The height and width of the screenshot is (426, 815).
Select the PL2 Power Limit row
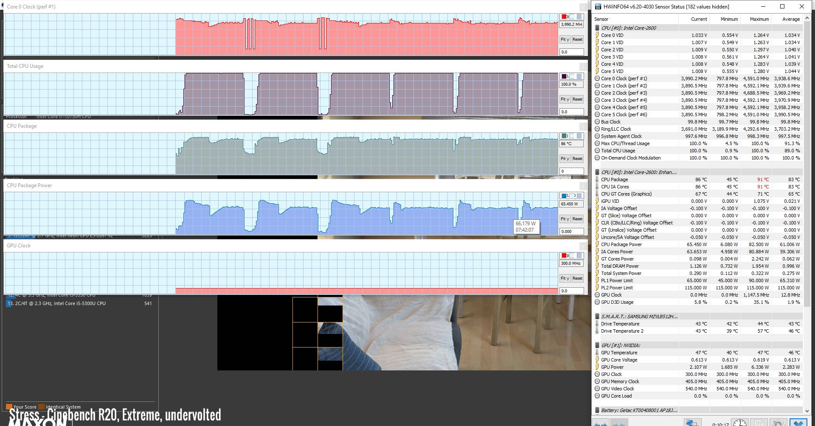coord(697,288)
